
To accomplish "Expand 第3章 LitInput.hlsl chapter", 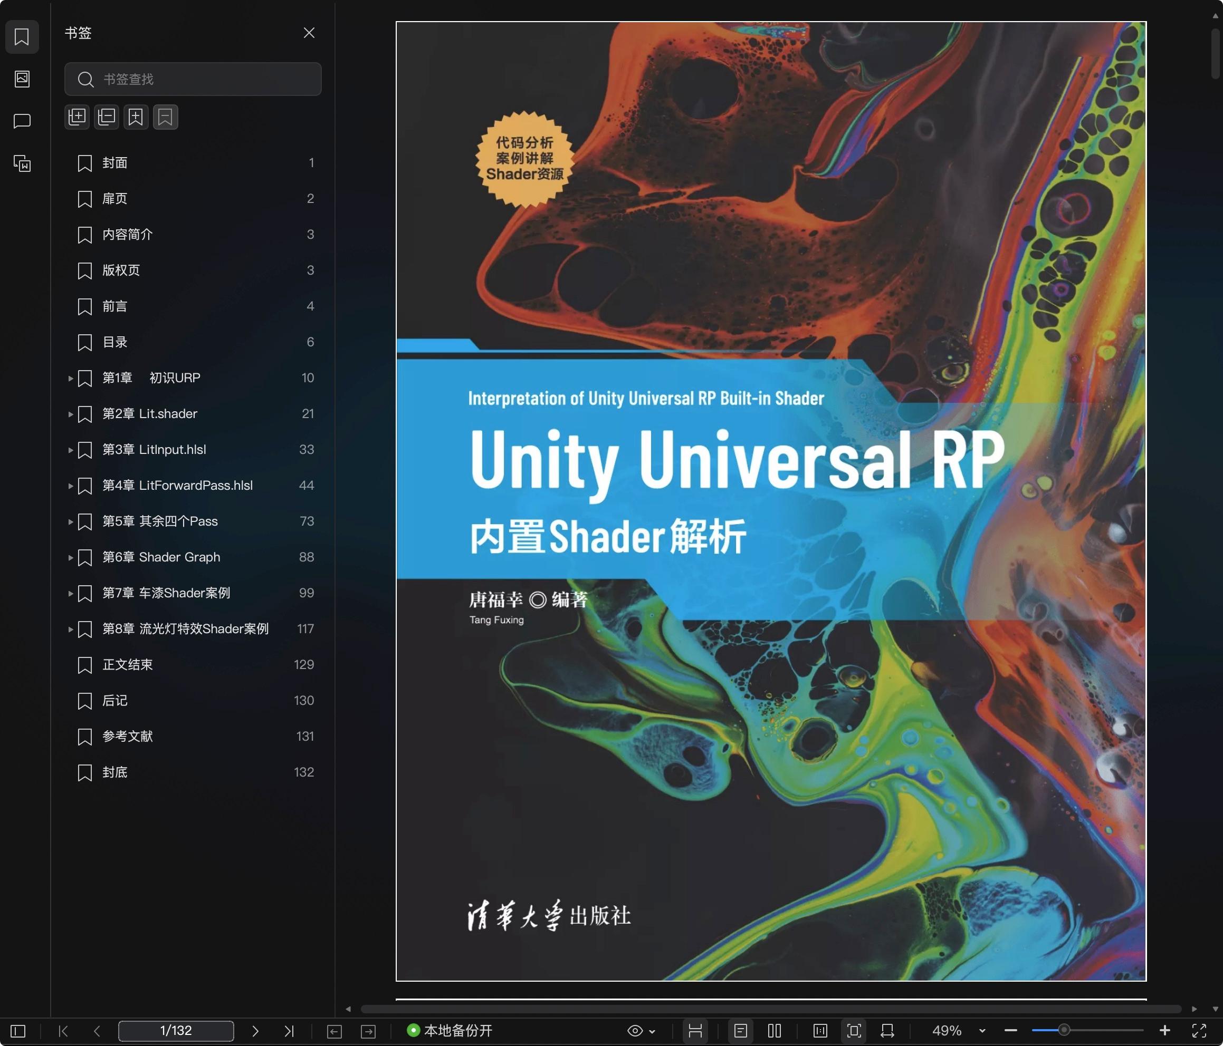I will [x=70, y=450].
